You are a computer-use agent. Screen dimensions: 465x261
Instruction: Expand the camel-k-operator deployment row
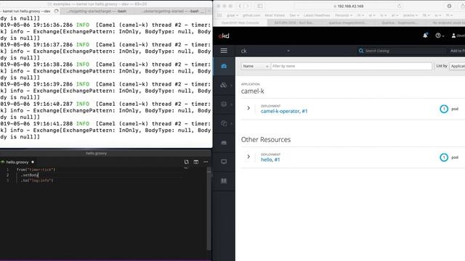[248, 108]
